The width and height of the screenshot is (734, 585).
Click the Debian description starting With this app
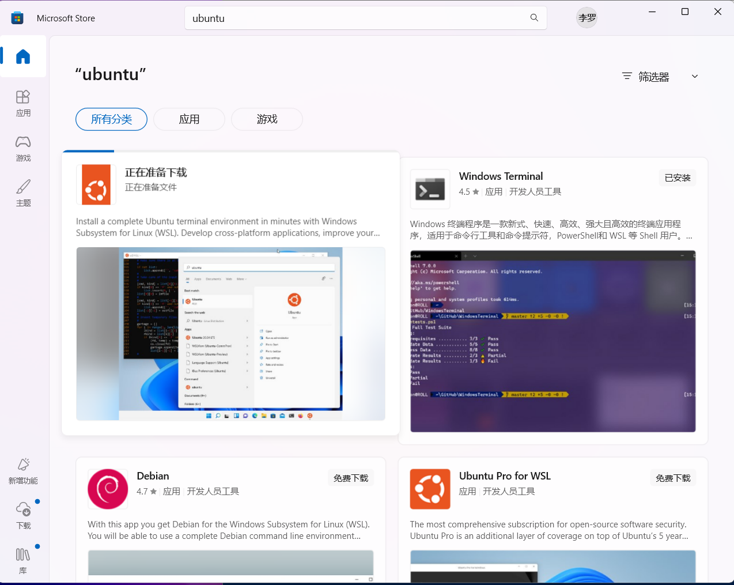click(x=229, y=530)
